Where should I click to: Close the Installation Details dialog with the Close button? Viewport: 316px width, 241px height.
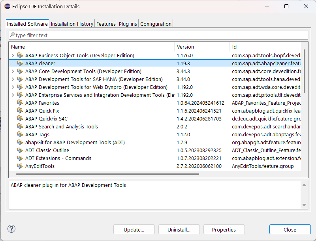pyautogui.click(x=290, y=230)
